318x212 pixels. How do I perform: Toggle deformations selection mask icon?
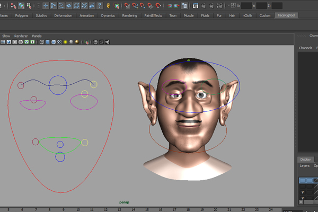pyautogui.click(x=76, y=6)
